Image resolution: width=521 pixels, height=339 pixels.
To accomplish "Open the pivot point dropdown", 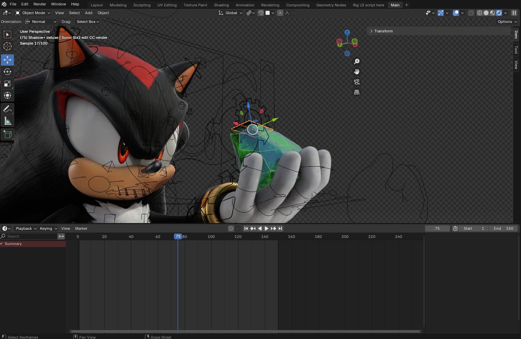I will coord(251,13).
